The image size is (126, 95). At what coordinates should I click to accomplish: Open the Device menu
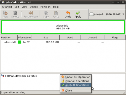34,7
